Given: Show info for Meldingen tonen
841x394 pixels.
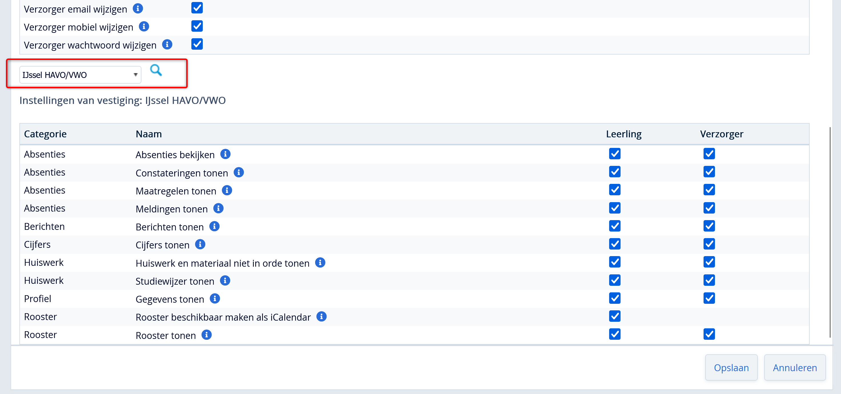Looking at the screenshot, I should click(x=218, y=208).
